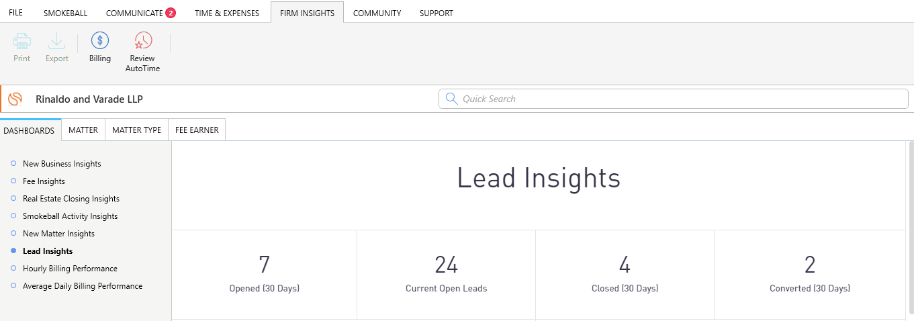Click the Print icon in the ribbon
914x321 pixels.
click(x=22, y=41)
